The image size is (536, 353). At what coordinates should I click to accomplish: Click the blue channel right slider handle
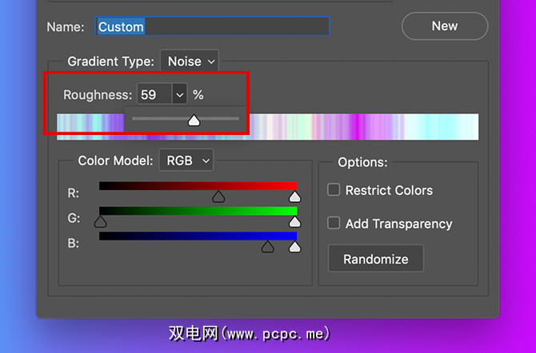click(294, 248)
